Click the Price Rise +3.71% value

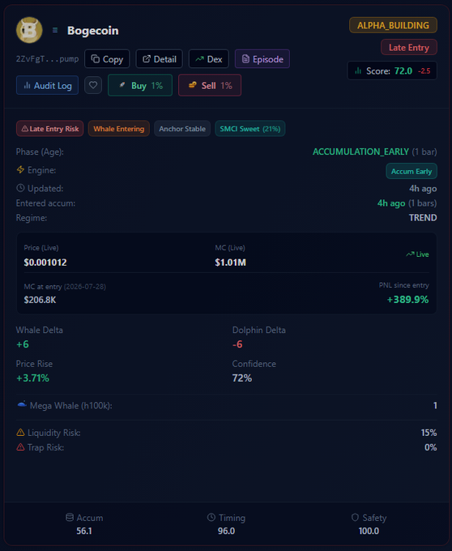pyautogui.click(x=32, y=378)
